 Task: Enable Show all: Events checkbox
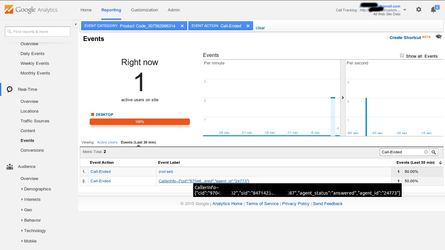(402, 56)
